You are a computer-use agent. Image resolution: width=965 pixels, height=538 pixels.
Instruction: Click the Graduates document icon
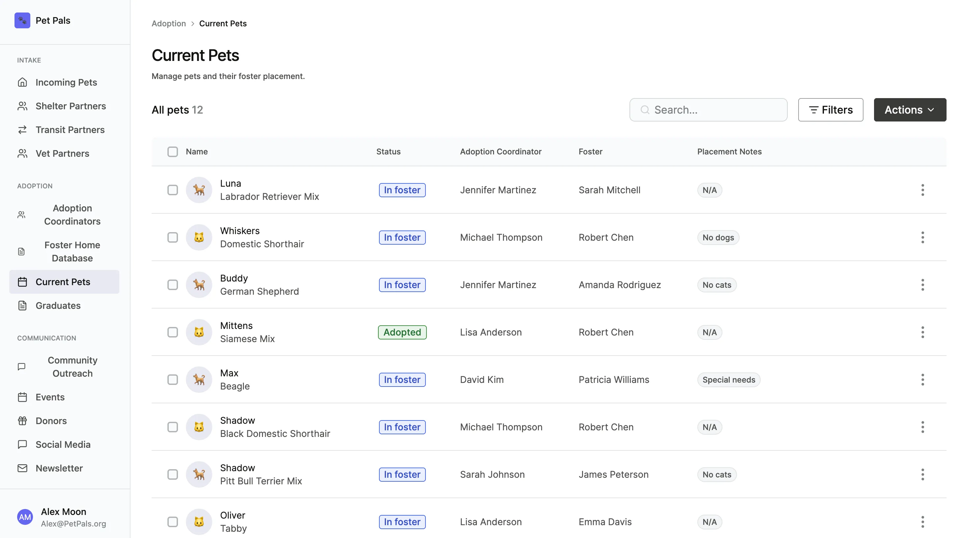[x=22, y=306]
